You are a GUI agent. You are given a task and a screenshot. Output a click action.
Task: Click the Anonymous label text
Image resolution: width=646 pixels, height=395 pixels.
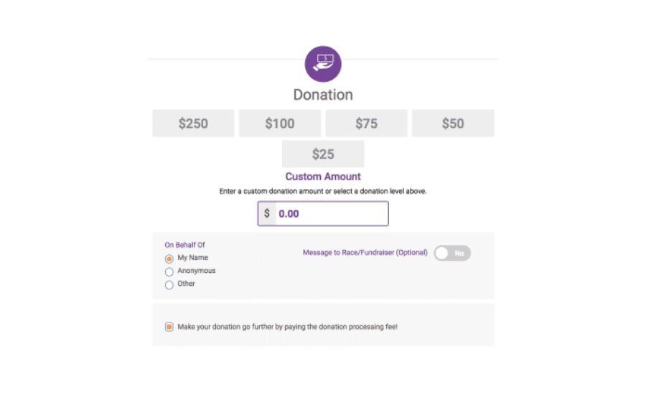pyautogui.click(x=197, y=271)
